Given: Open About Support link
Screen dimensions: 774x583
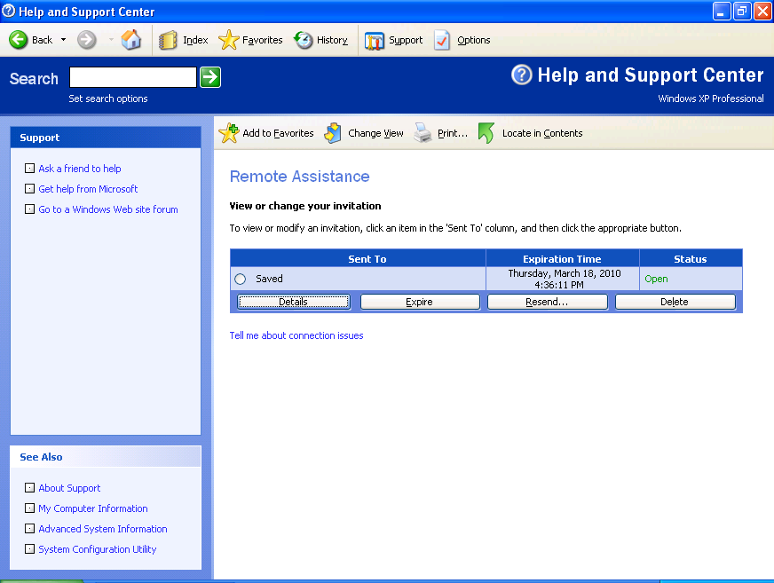Looking at the screenshot, I should [x=69, y=488].
